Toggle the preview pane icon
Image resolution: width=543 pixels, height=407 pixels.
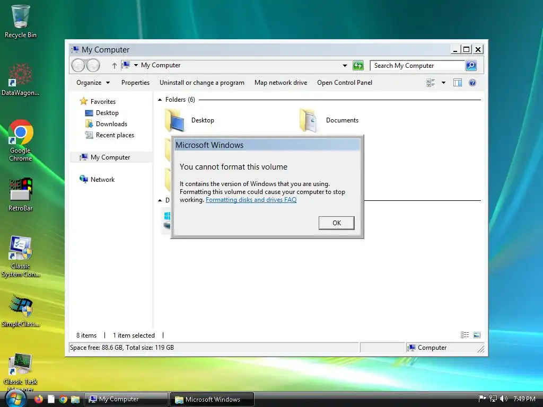458,83
